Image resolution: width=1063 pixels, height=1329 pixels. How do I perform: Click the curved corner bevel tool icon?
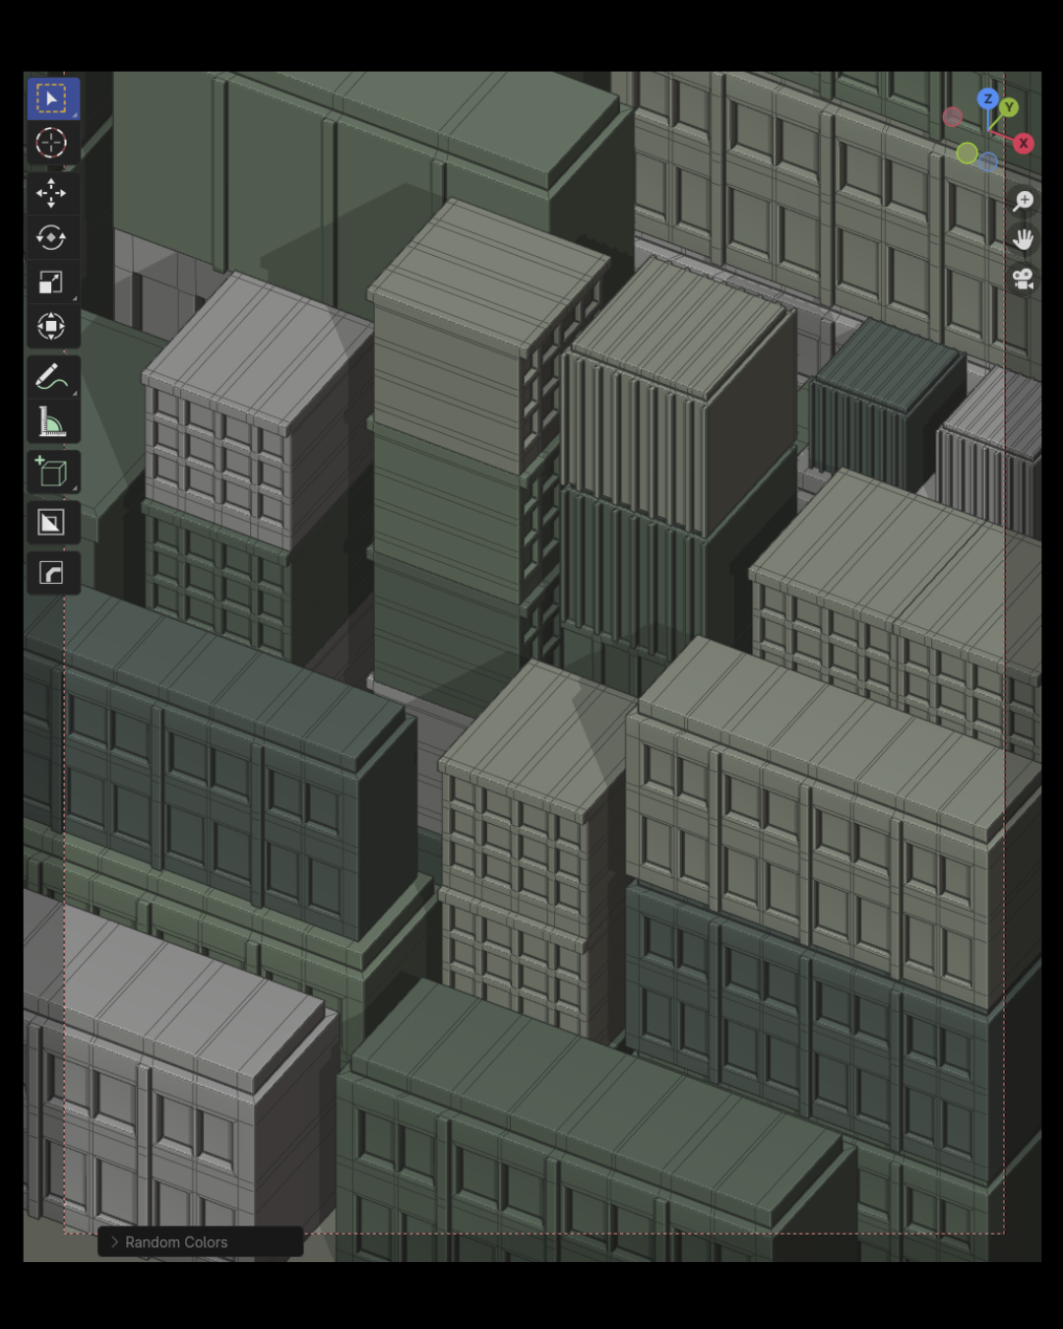(x=51, y=573)
